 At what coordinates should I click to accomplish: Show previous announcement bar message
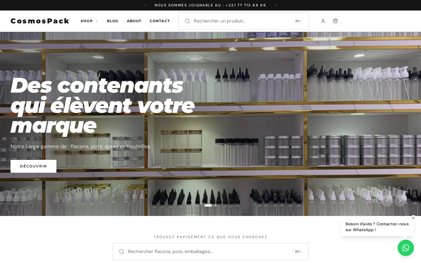(145, 5)
